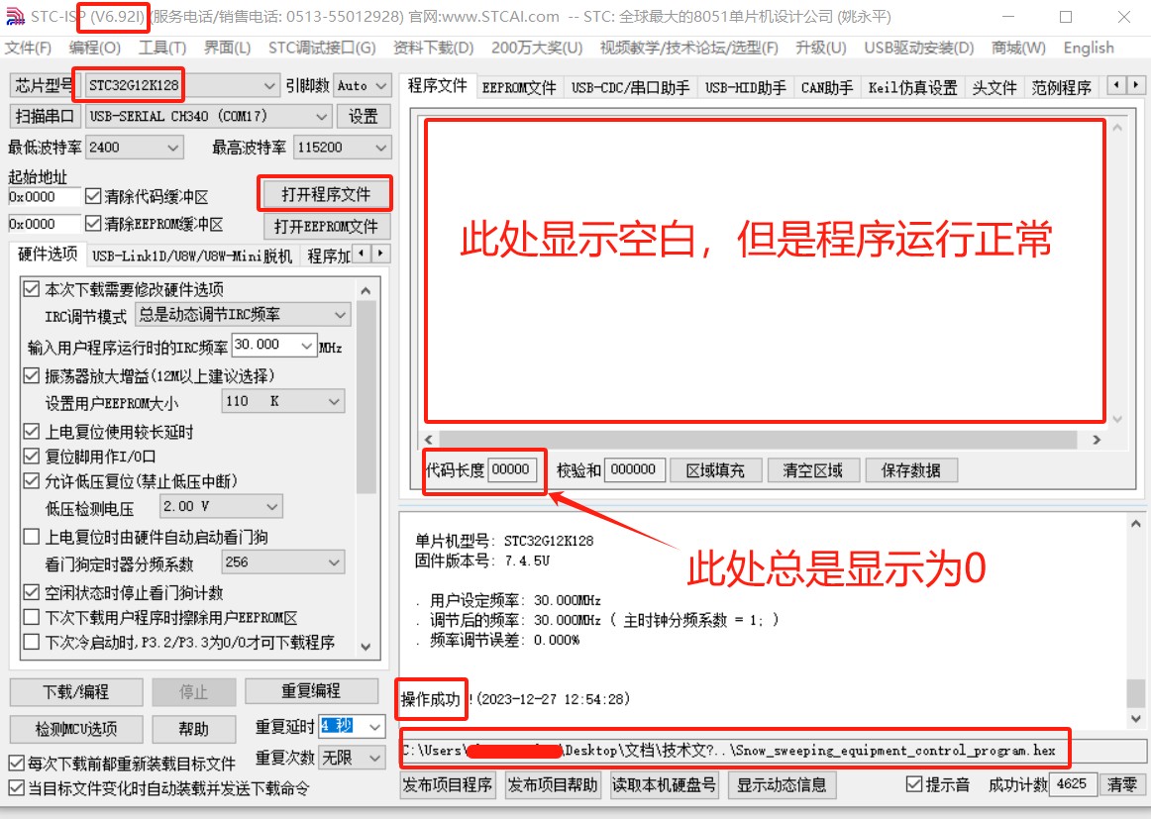Open the 文件(F) menu

tap(28, 48)
